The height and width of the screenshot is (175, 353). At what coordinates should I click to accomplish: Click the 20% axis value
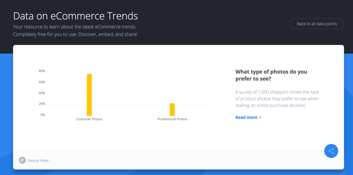[x=42, y=104]
